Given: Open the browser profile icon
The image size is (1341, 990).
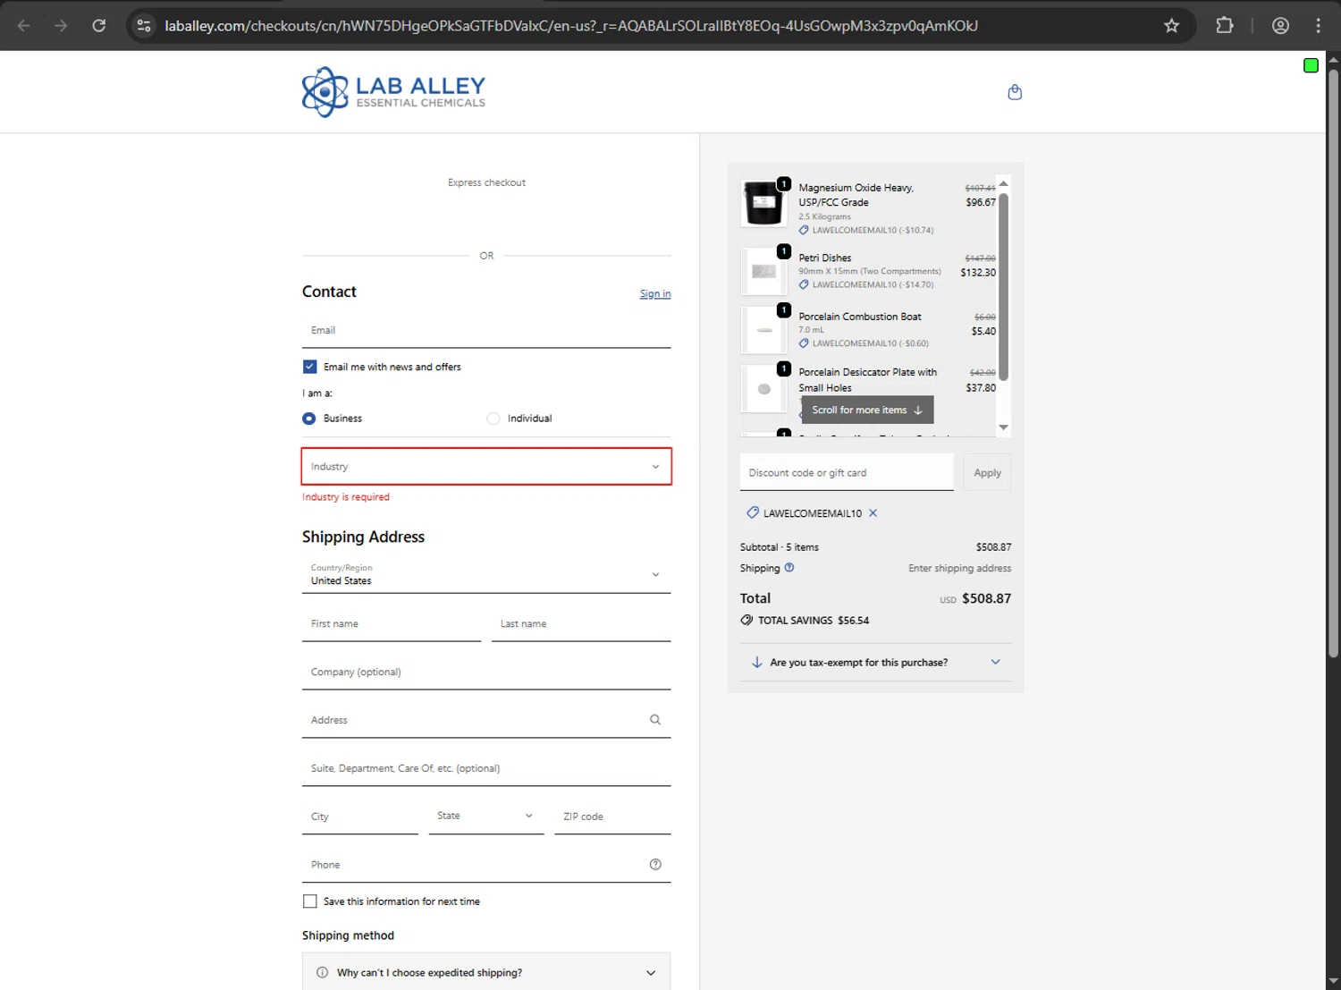Looking at the screenshot, I should coord(1280,25).
